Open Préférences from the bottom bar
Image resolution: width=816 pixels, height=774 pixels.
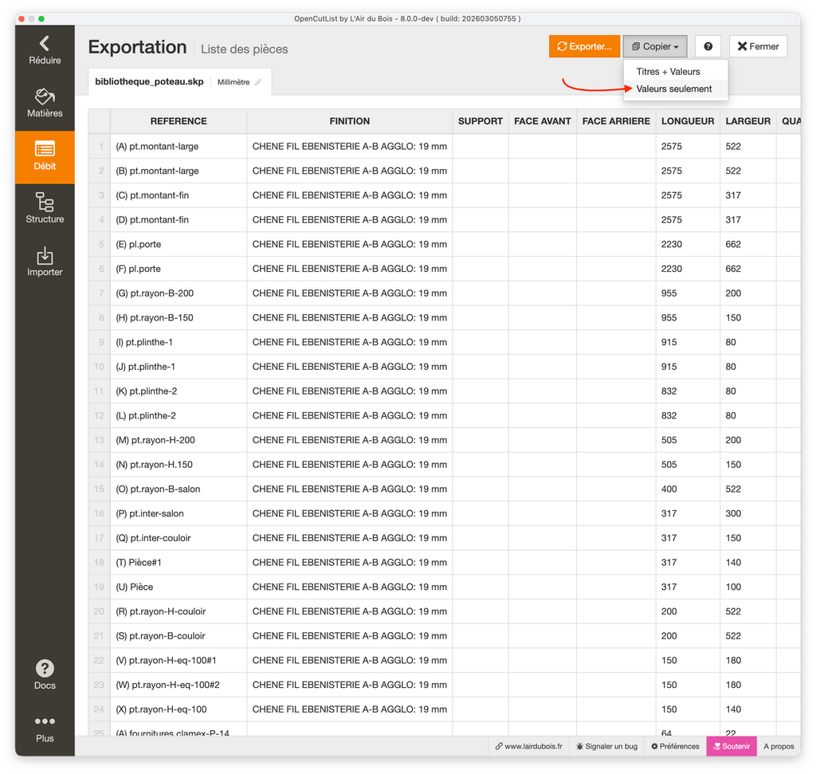[x=675, y=746]
